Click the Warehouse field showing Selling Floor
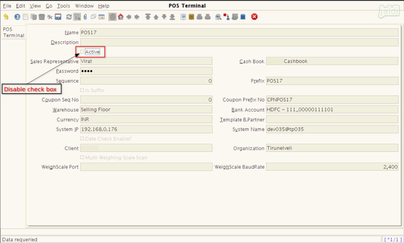This screenshot has height=243, width=404. pos(146,109)
